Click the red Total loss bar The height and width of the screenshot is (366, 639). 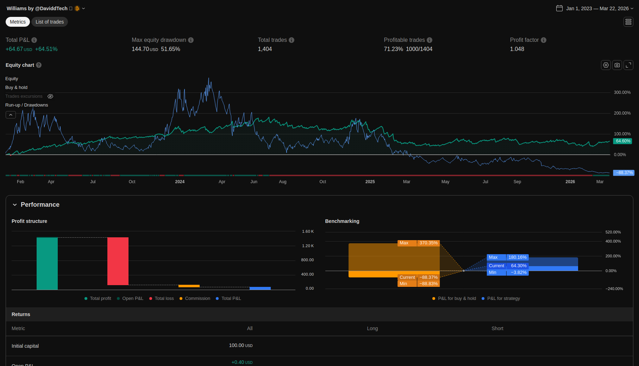118,261
